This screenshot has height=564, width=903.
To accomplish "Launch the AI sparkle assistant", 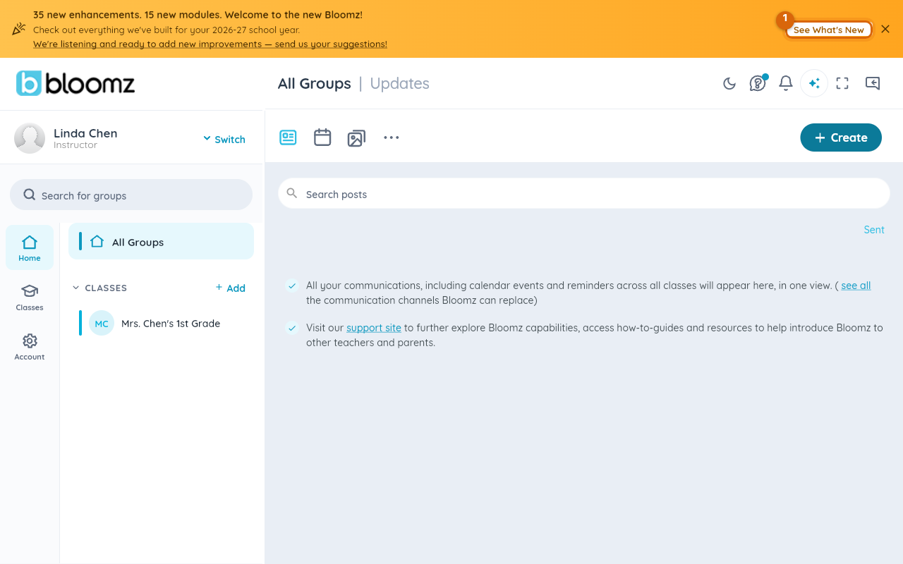I will (x=814, y=83).
